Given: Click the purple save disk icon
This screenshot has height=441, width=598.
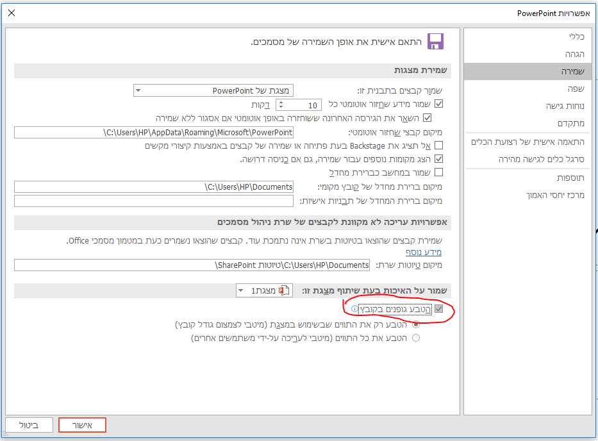Looking at the screenshot, I should (435, 41).
